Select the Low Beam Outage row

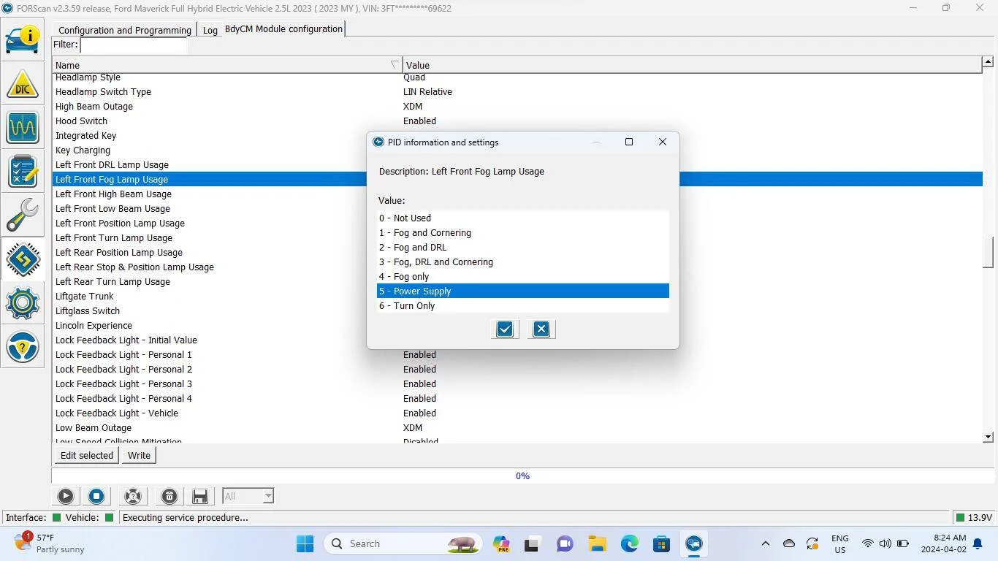pos(517,427)
